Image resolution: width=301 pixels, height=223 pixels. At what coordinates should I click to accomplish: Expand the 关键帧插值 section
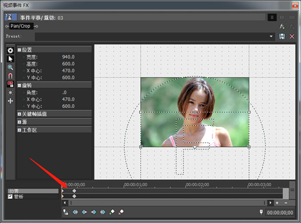(19, 114)
